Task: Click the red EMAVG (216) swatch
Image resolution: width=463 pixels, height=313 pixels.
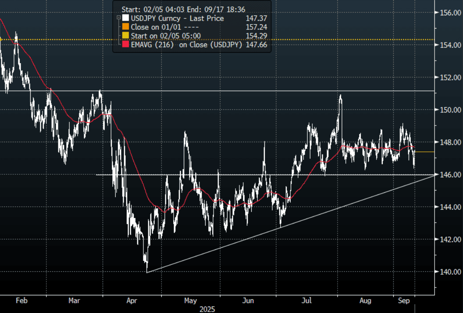Action: (126, 45)
